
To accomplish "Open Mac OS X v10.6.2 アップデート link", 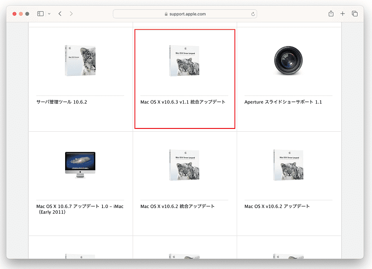I will point(277,206).
